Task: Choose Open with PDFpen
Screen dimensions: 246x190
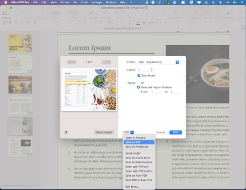Action: click(x=139, y=167)
